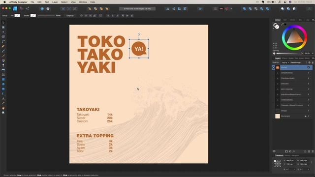315x177 pixels.
Task: Select the Vector Crop tool
Action: pos(3,75)
